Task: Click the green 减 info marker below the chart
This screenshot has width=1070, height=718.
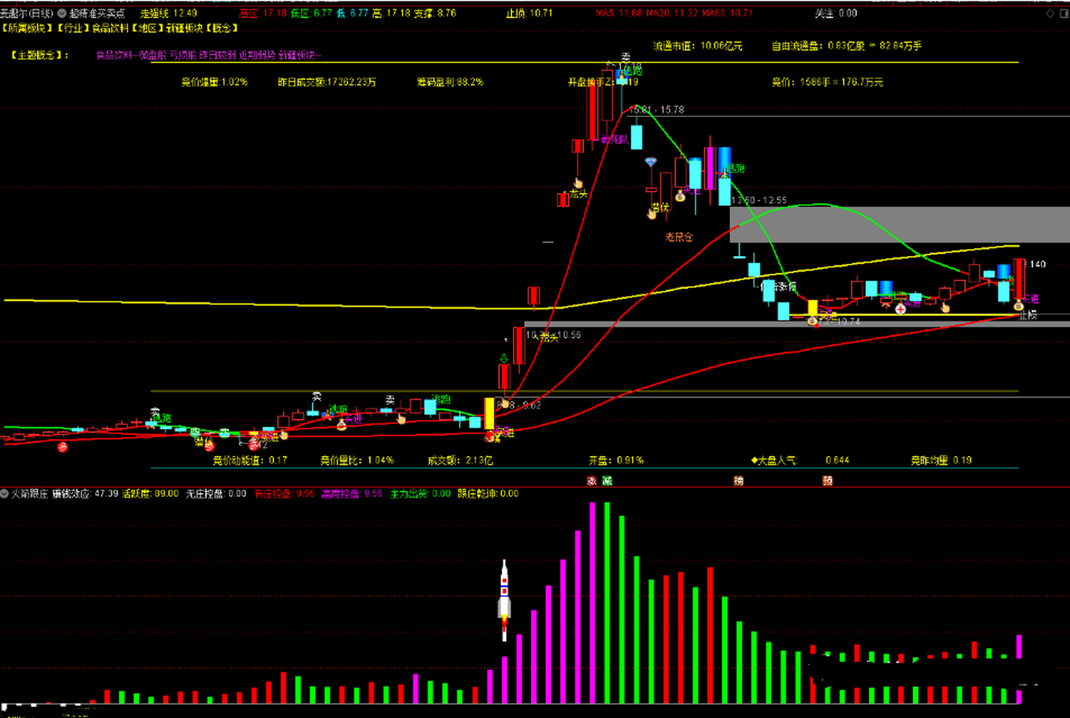Action: pyautogui.click(x=607, y=481)
